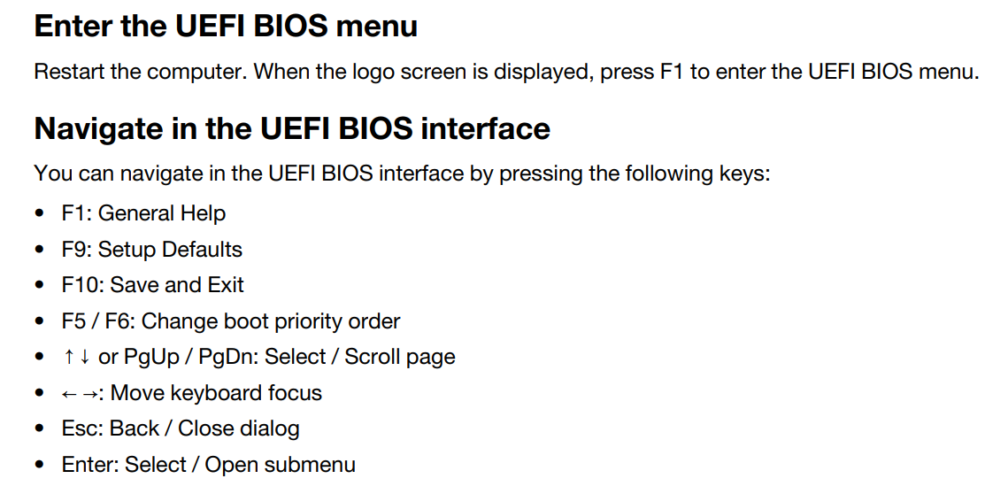Click the "Enter the UEFI BIOS menu" heading
Screen dimensions: 1008x494
tap(226, 27)
